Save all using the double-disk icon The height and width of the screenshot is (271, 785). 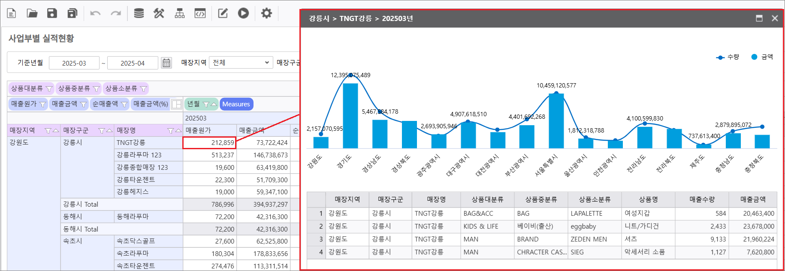pos(72,13)
